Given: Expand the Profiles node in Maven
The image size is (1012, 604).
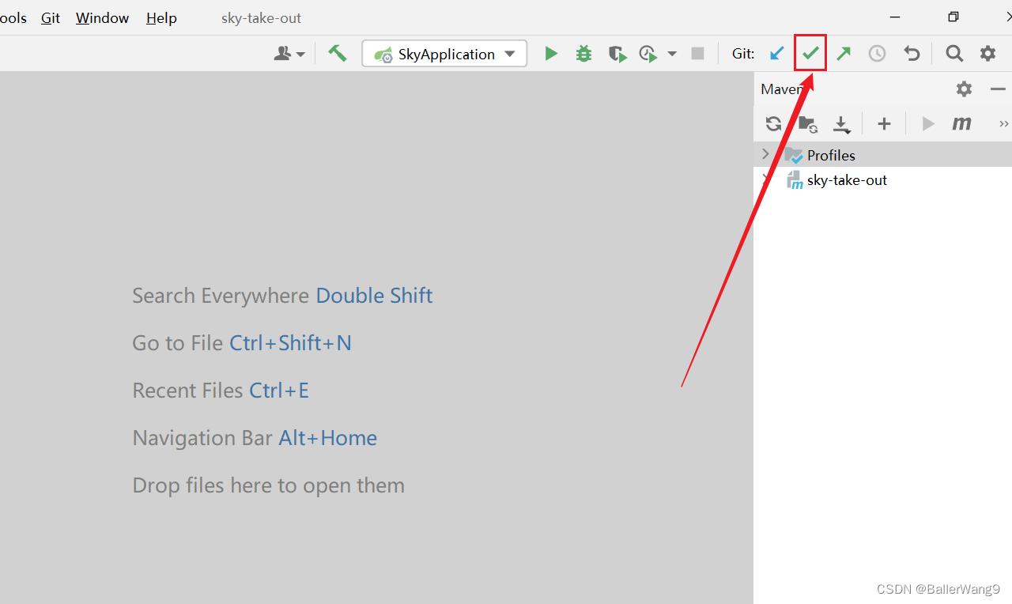Looking at the screenshot, I should click(765, 153).
